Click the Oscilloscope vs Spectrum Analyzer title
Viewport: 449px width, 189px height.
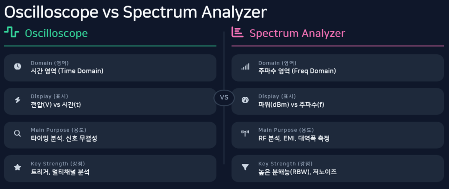(135, 12)
